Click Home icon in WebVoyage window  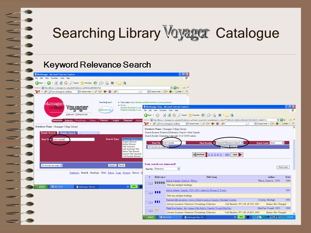pyautogui.click(x=66, y=83)
